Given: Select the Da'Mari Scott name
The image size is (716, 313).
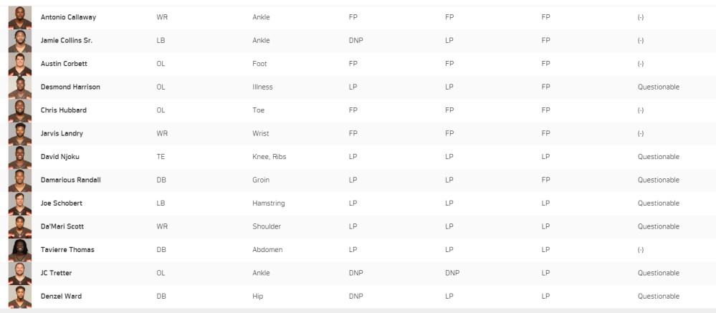Looking at the screenshot, I should point(62,226).
